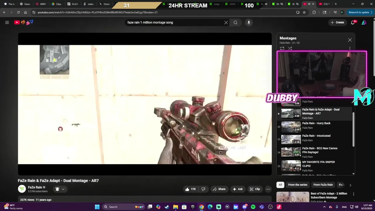
Task: Click the playlist panel scrollbar
Action: pyautogui.click(x=353, y=129)
